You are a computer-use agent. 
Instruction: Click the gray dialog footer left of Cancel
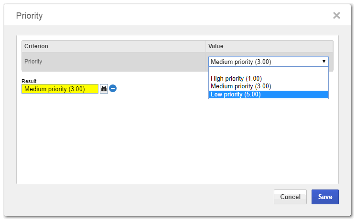tap(143, 197)
